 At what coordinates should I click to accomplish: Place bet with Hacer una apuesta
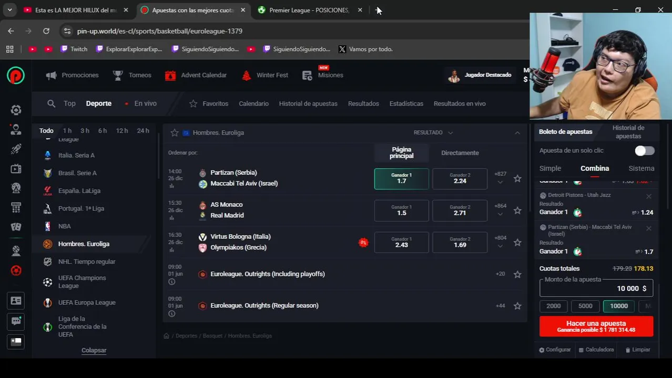point(596,326)
